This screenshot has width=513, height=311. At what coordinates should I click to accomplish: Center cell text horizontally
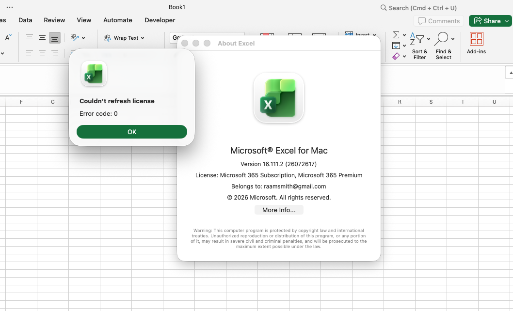[42, 53]
